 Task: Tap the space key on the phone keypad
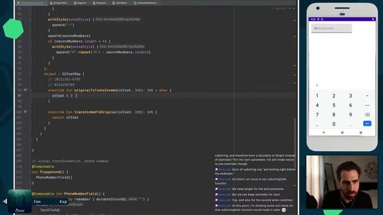pos(367,105)
